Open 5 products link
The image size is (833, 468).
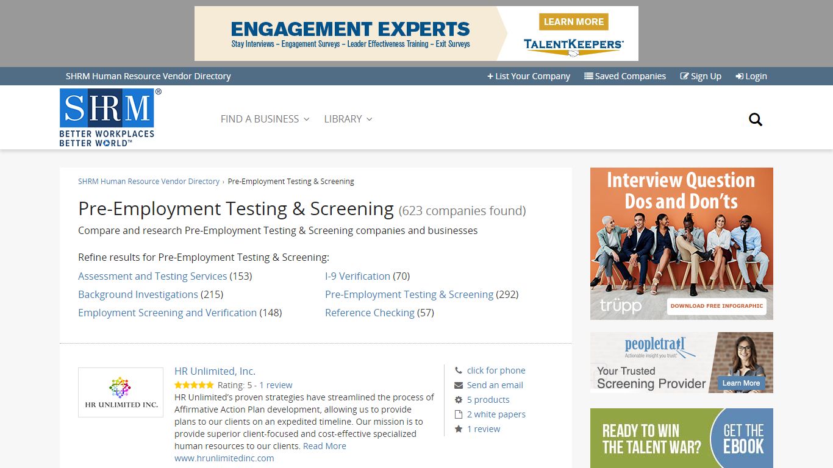pyautogui.click(x=488, y=400)
